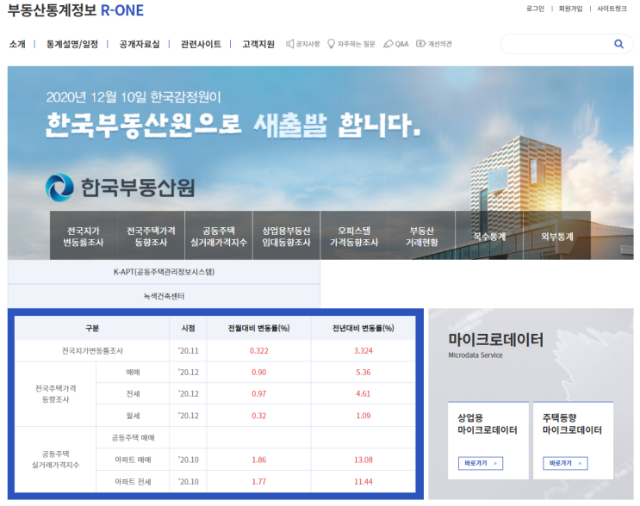
Task: Open the 사이트링크 link
Action: (x=612, y=9)
